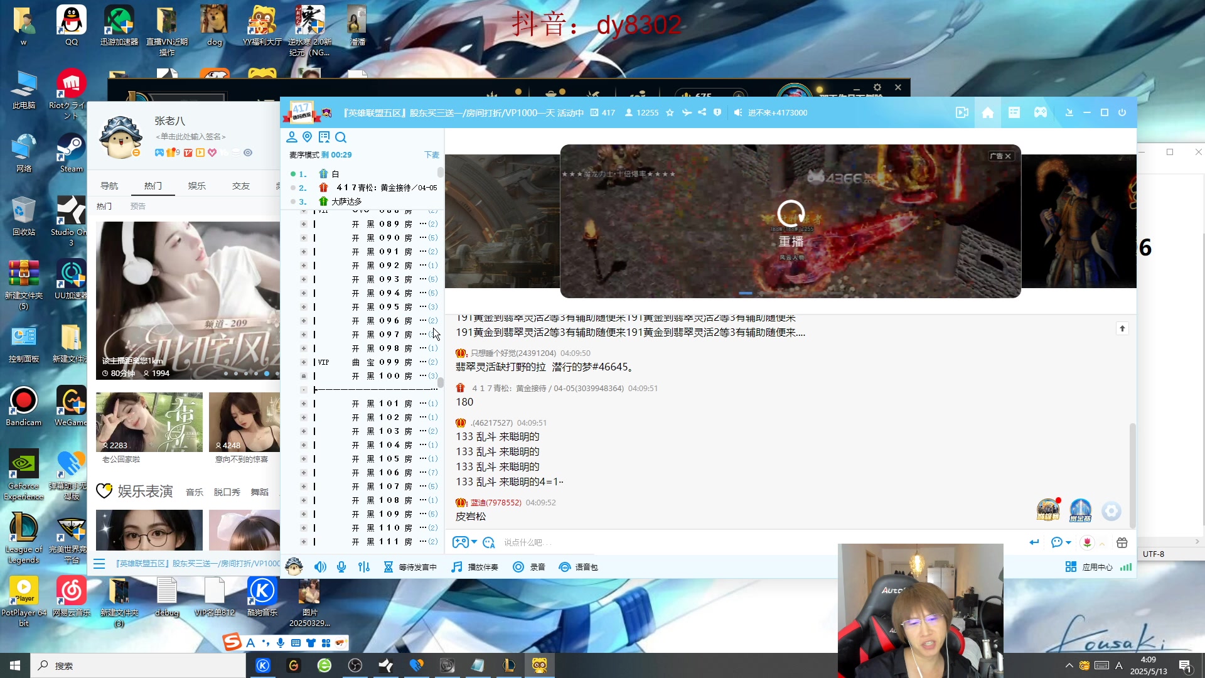Image resolution: width=1205 pixels, height=678 pixels.
Task: Click the send return-arrow icon
Action: pos(1034,542)
